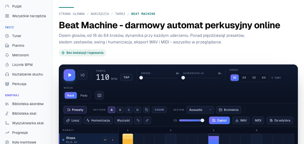Export pattern as WAV
304x144 pixels.
[x=241, y=120]
